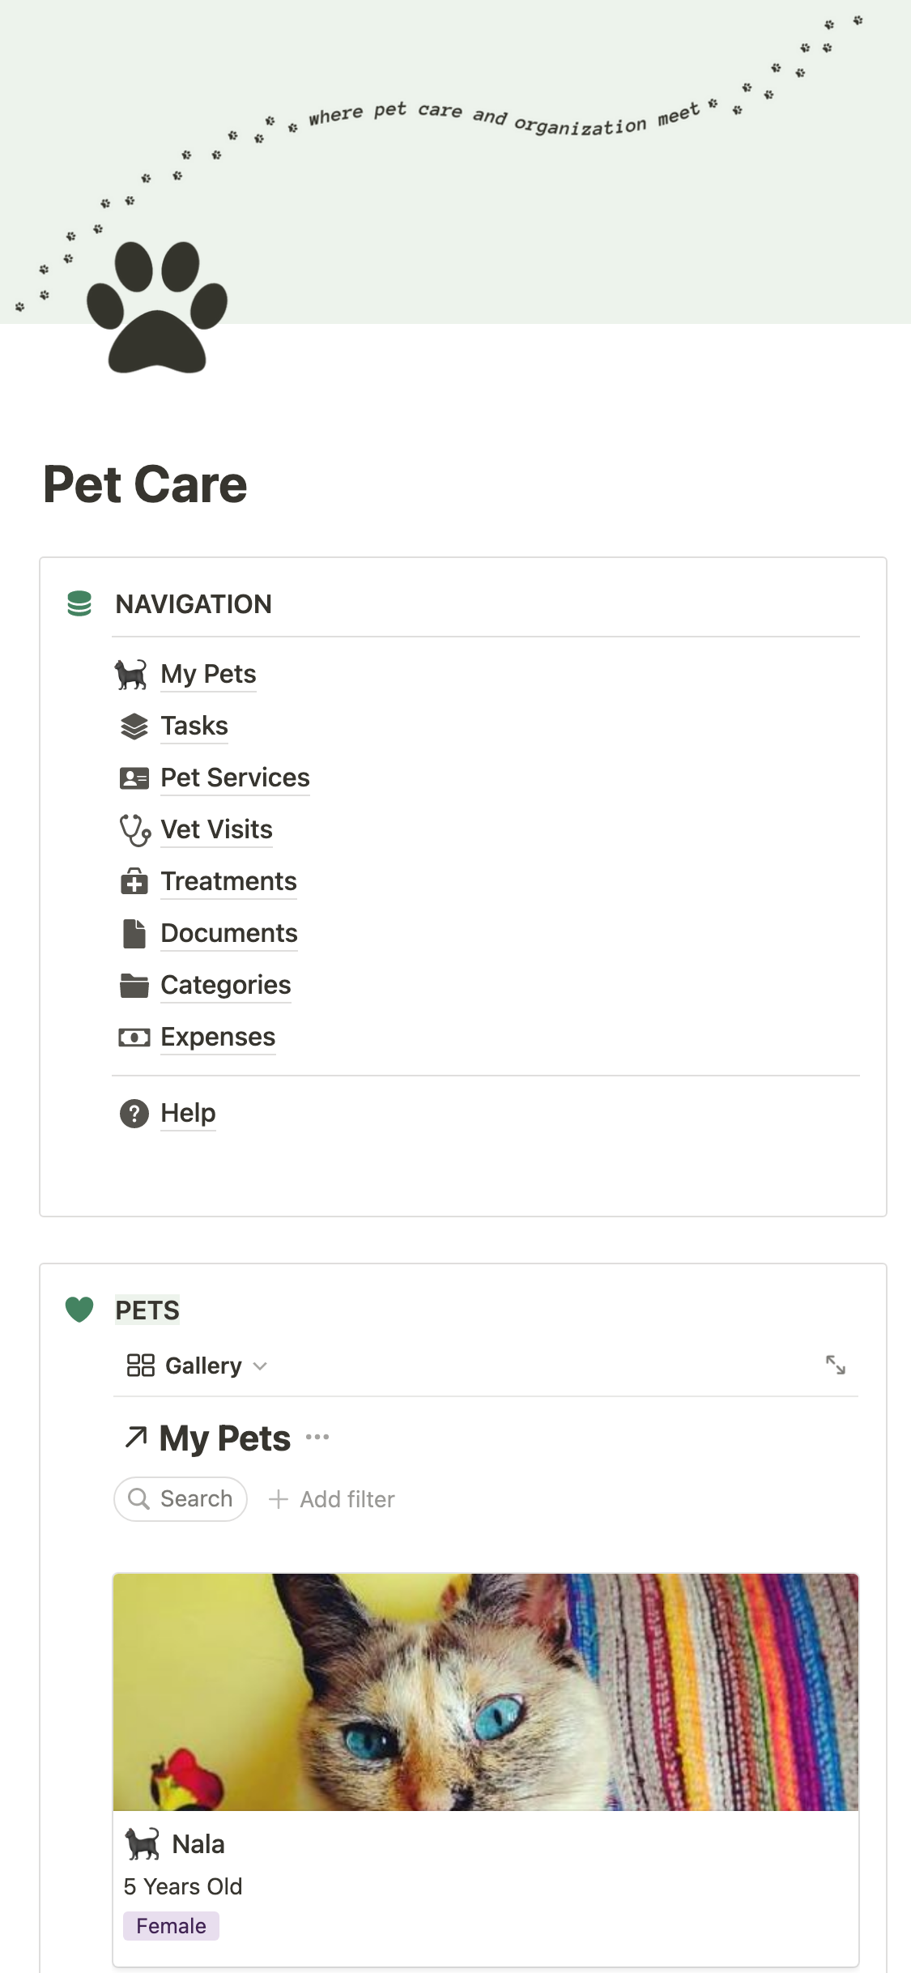911x1973 pixels.
Task: Open the Documents page link
Action: point(229,933)
